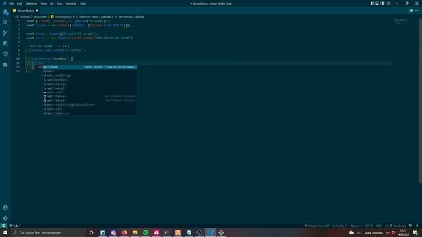
Task: Click the Windows Start button
Action: click(5, 232)
